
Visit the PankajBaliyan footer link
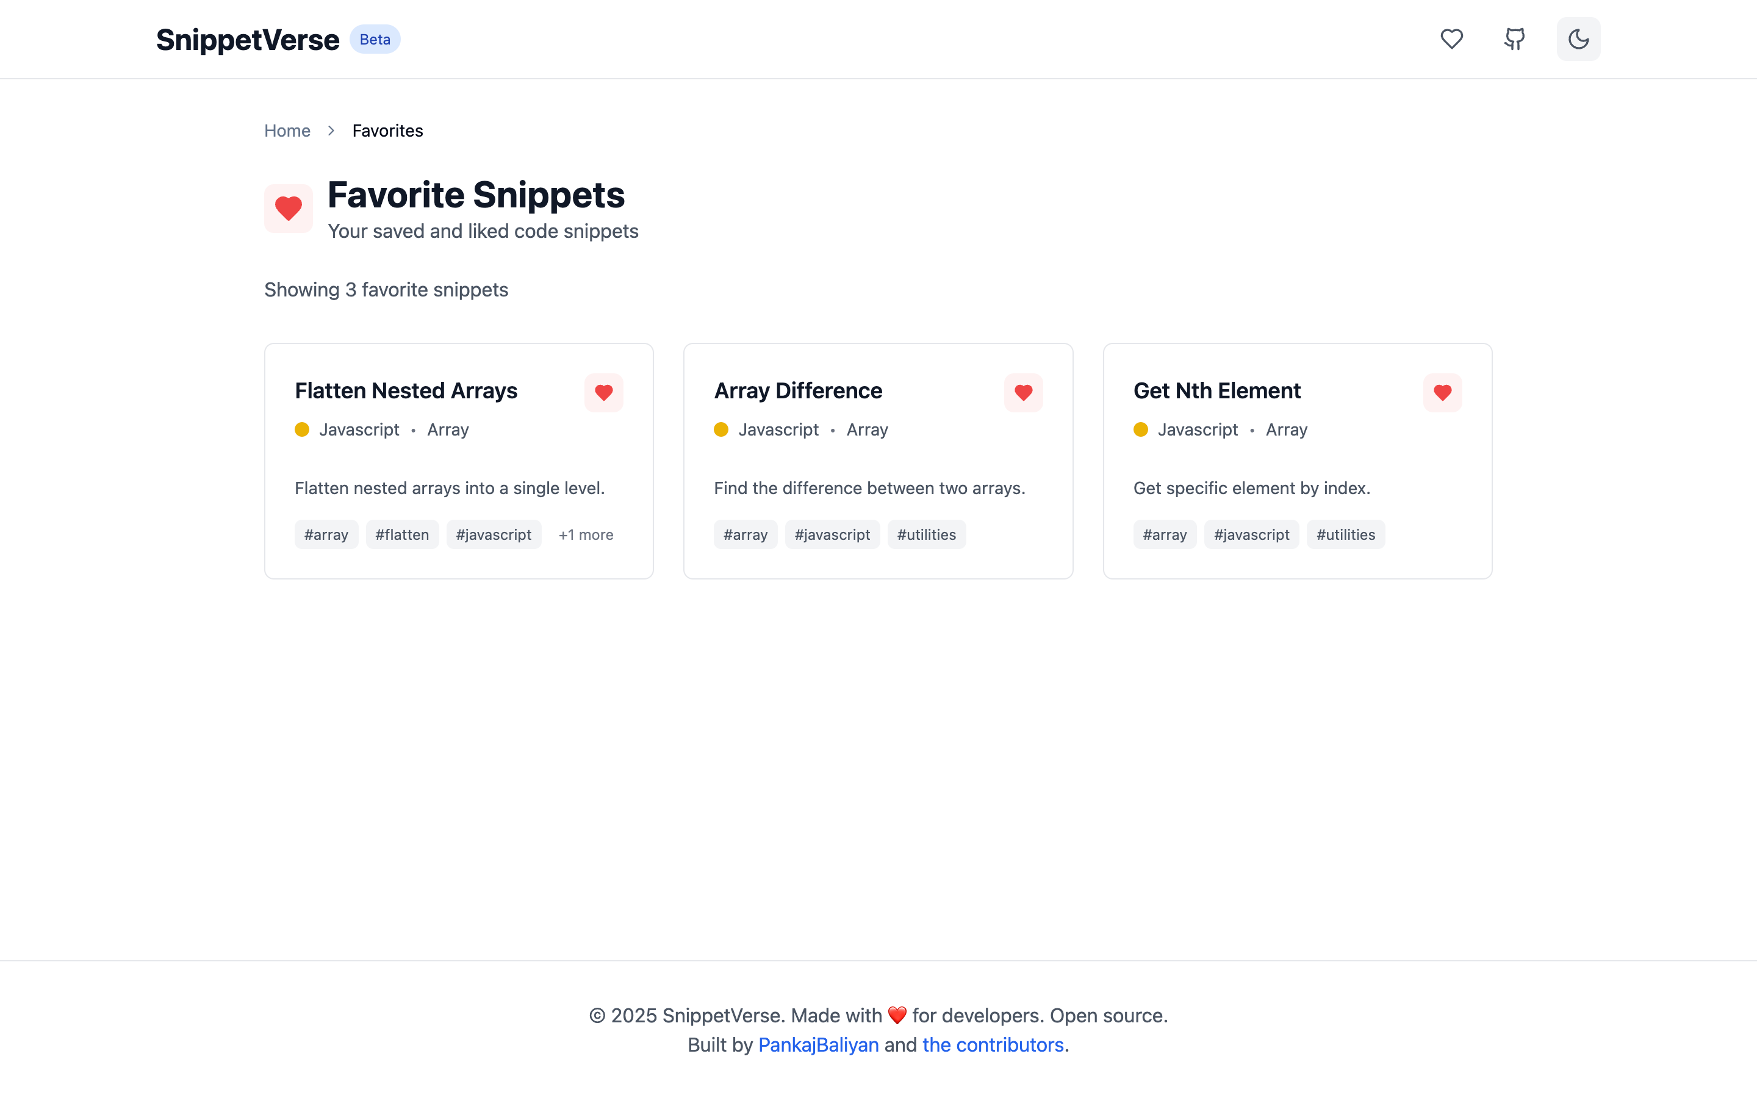[818, 1044]
